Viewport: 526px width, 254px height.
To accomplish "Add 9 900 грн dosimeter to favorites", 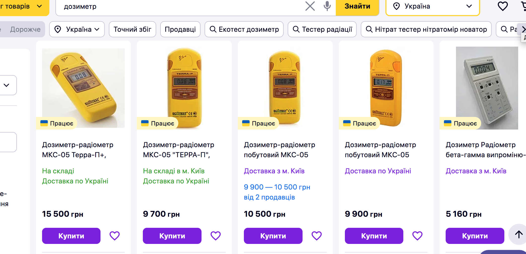I will (x=417, y=236).
